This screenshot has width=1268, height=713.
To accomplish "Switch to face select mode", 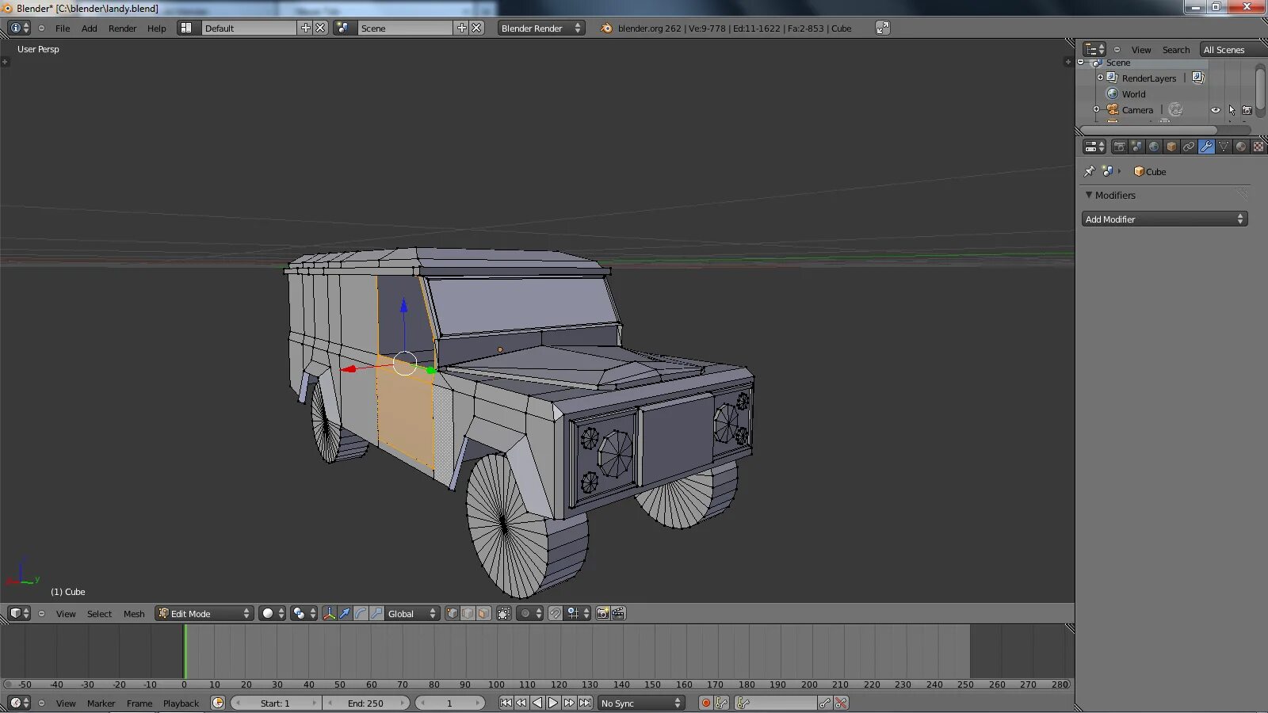I will [483, 613].
